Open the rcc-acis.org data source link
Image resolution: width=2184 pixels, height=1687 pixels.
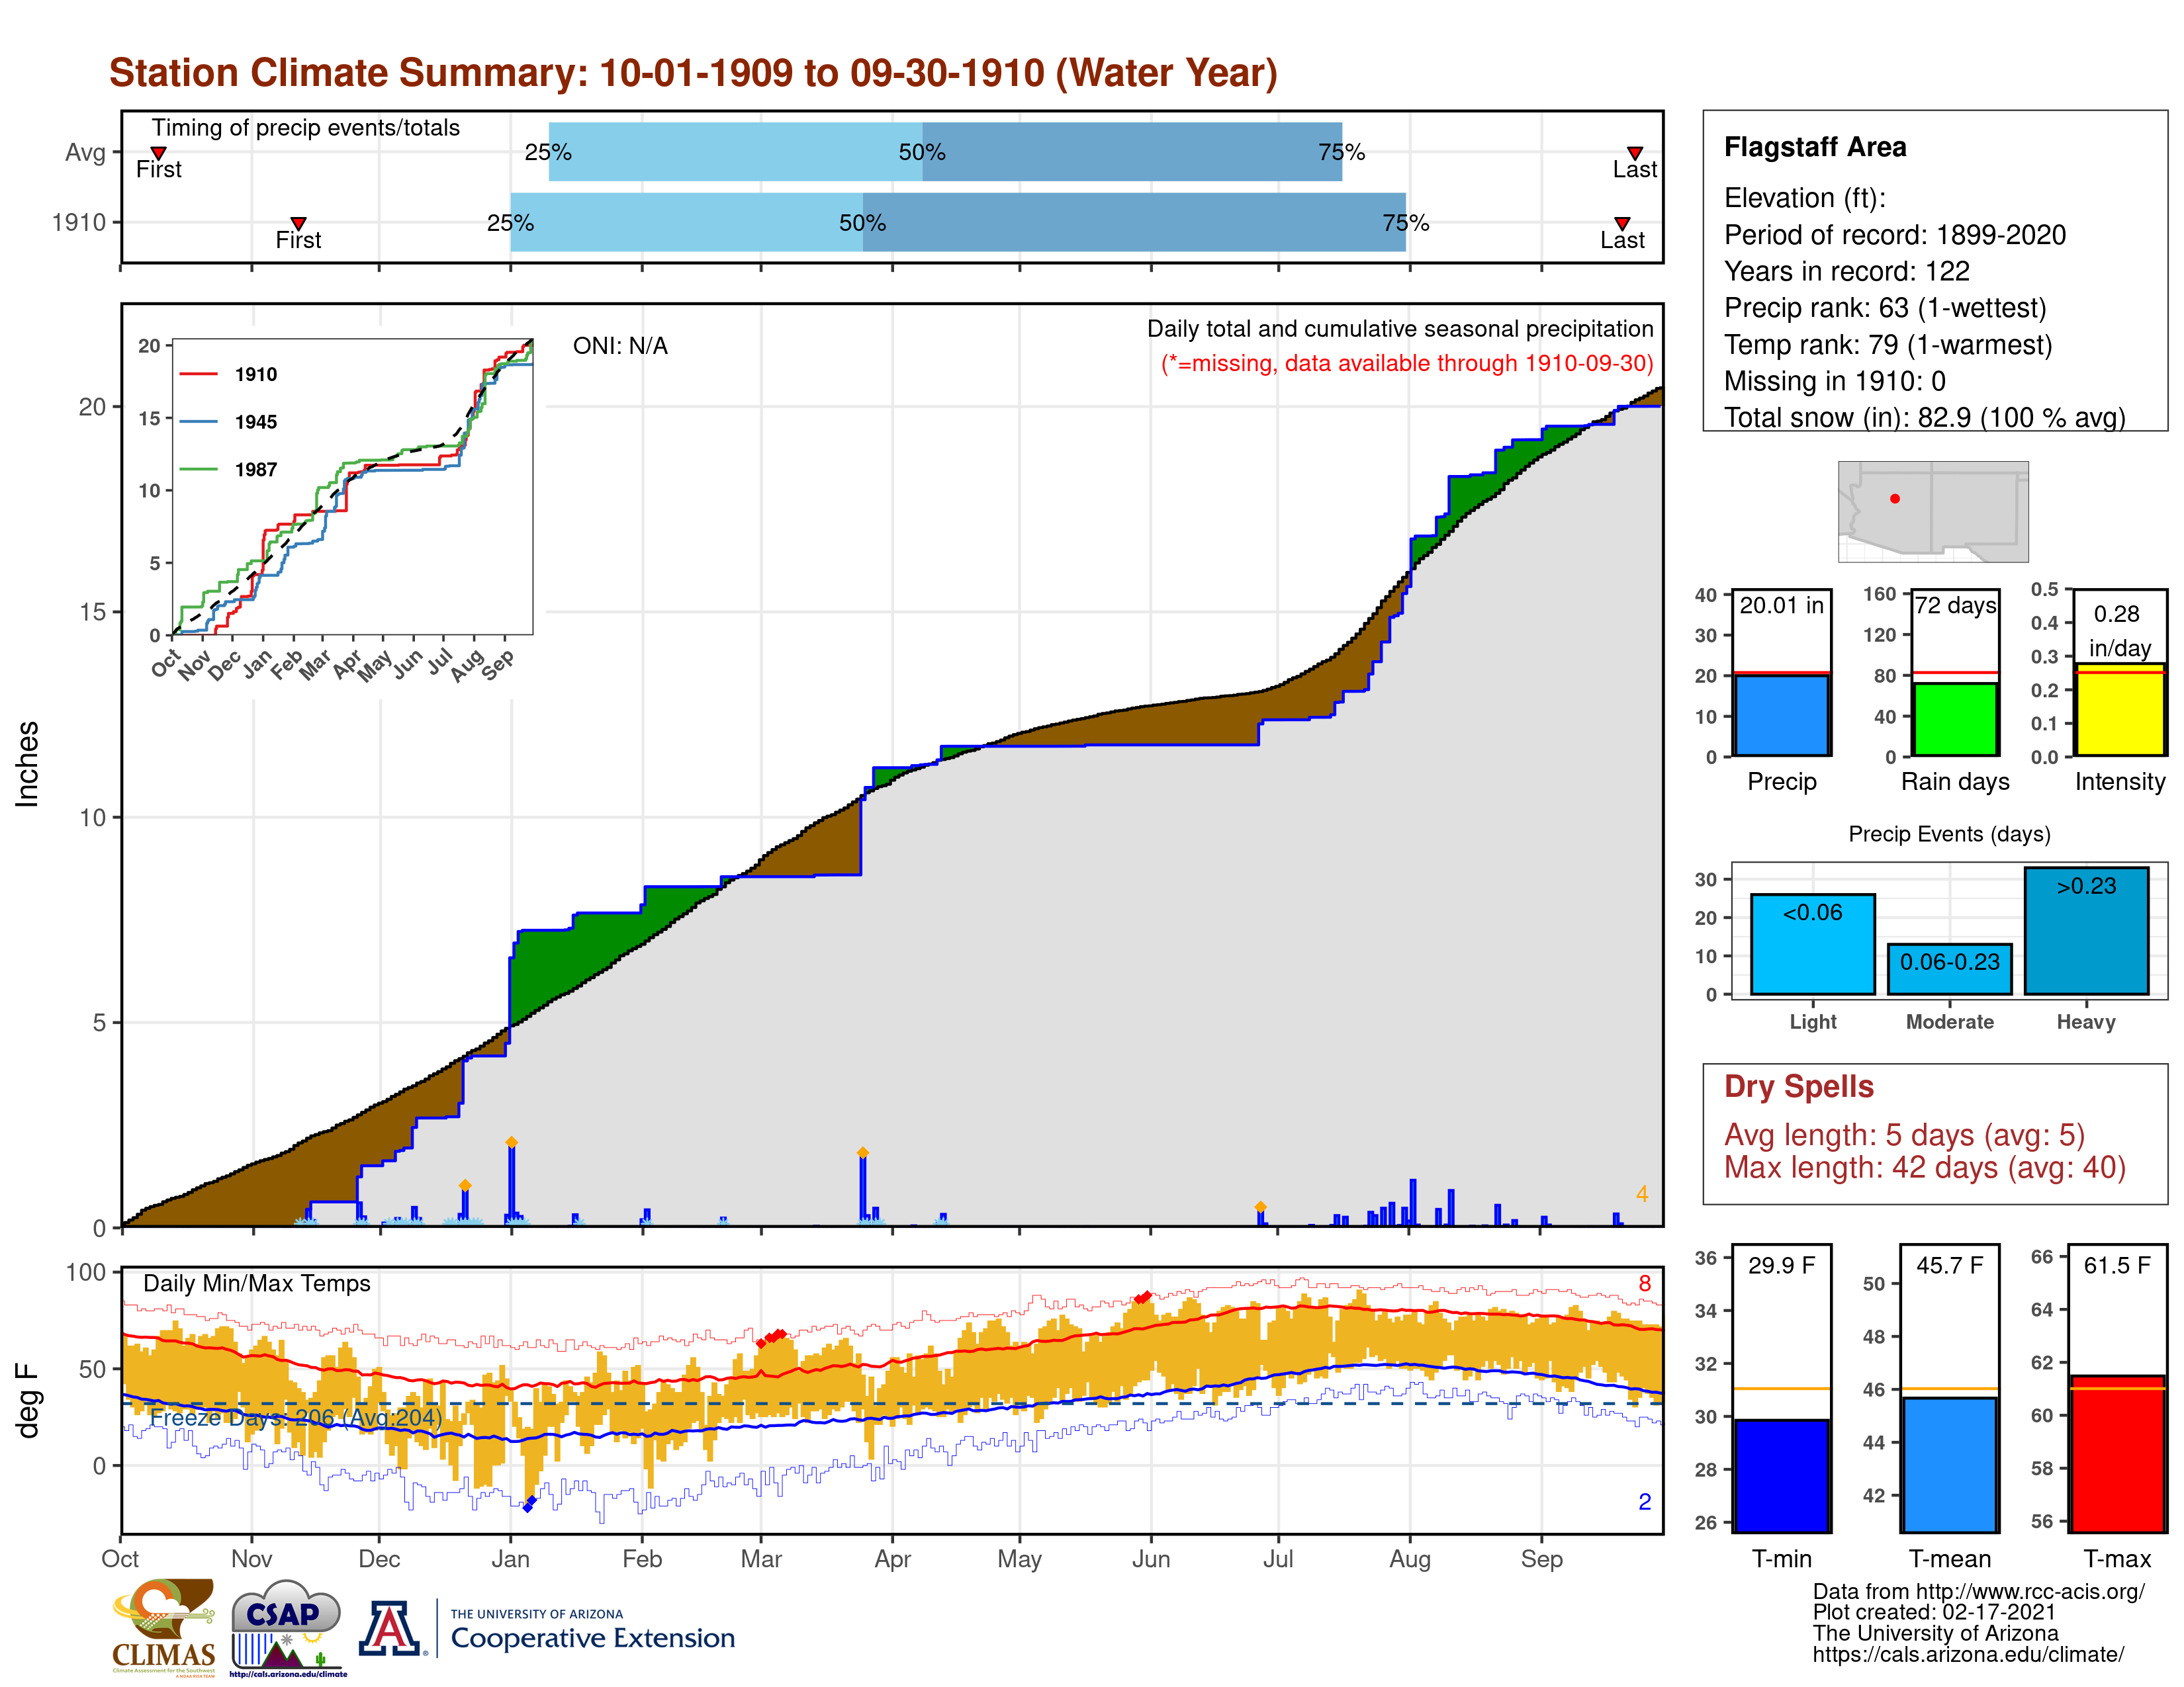(2030, 1592)
